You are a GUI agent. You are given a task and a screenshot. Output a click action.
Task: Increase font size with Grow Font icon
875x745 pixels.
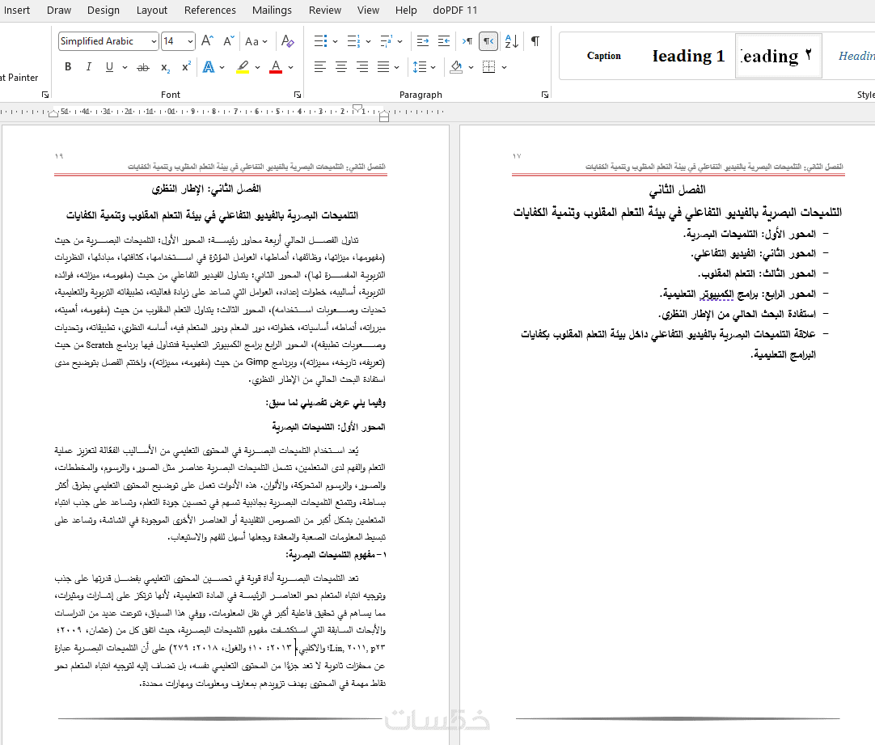207,40
